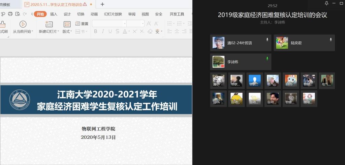Viewport: 345px width, 165px height.
Task: Start slideshow from current slide play icon
Action: pos(23,24)
